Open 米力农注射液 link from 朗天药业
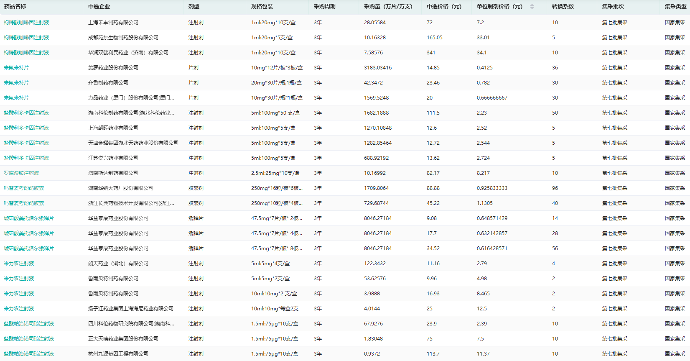Viewport: 690px width, 361px height. click(19, 264)
